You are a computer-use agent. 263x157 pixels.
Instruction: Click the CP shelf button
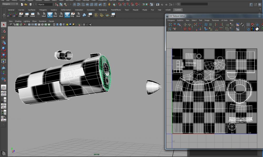point(15,15)
